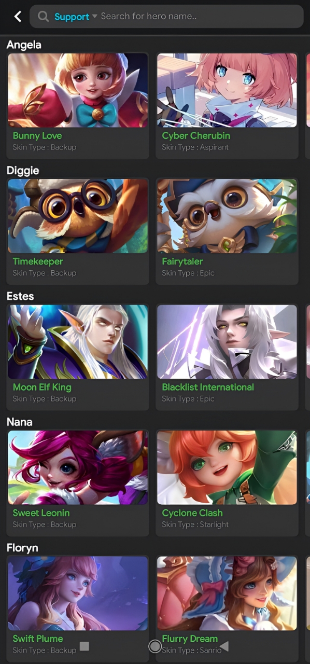Image resolution: width=310 pixels, height=664 pixels.
Task: Click the Fairytaler skin name label
Action: pyautogui.click(x=182, y=261)
